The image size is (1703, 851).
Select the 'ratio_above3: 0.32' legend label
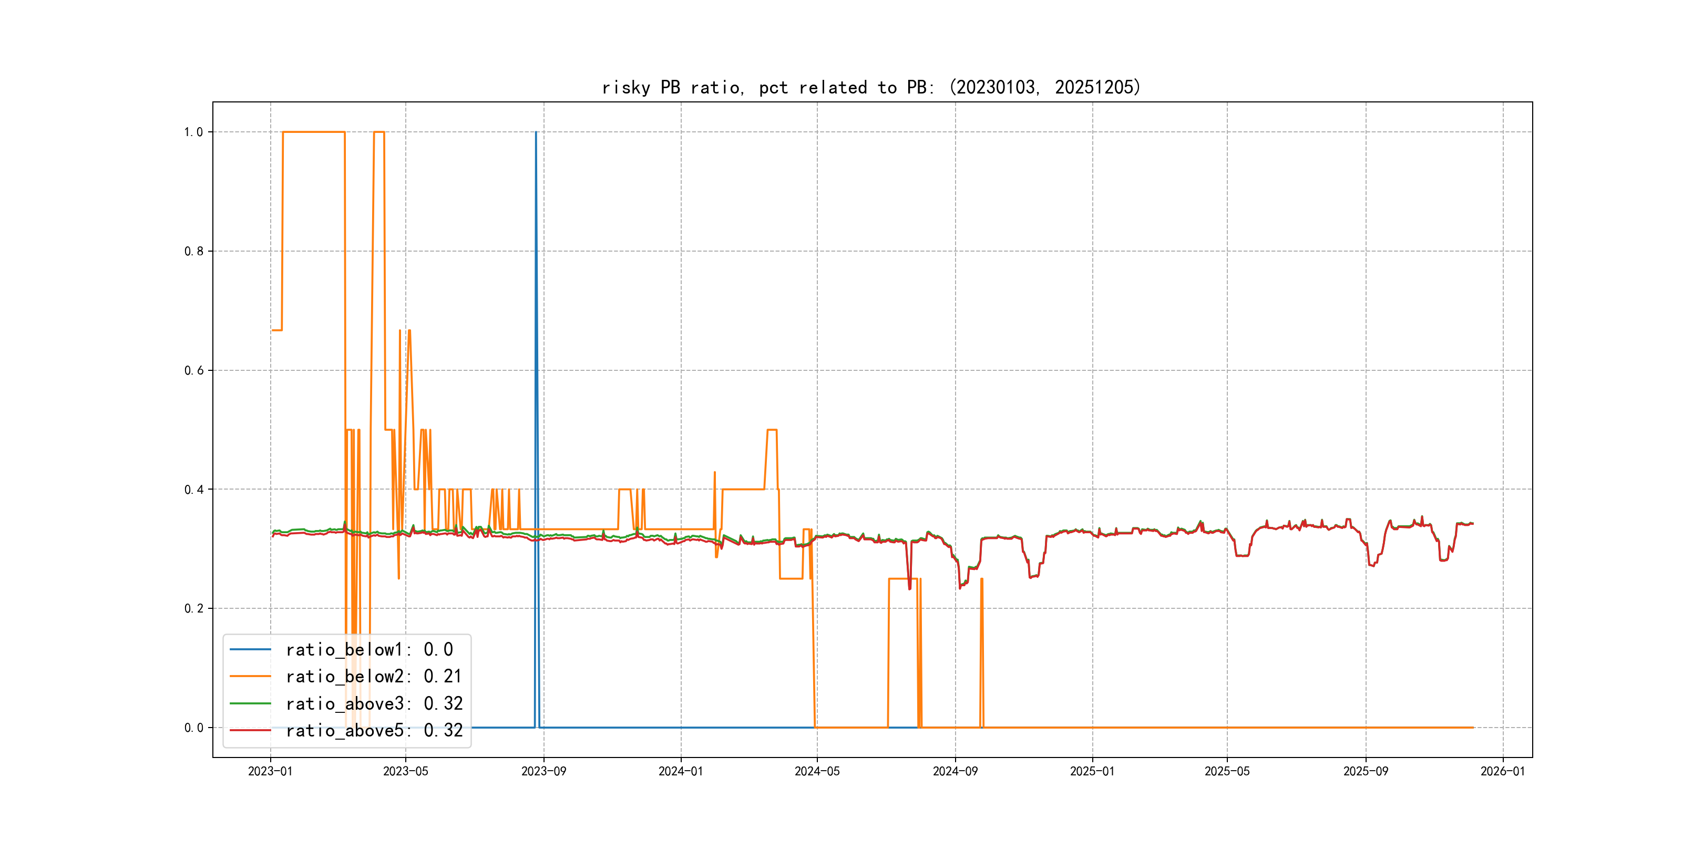(374, 704)
